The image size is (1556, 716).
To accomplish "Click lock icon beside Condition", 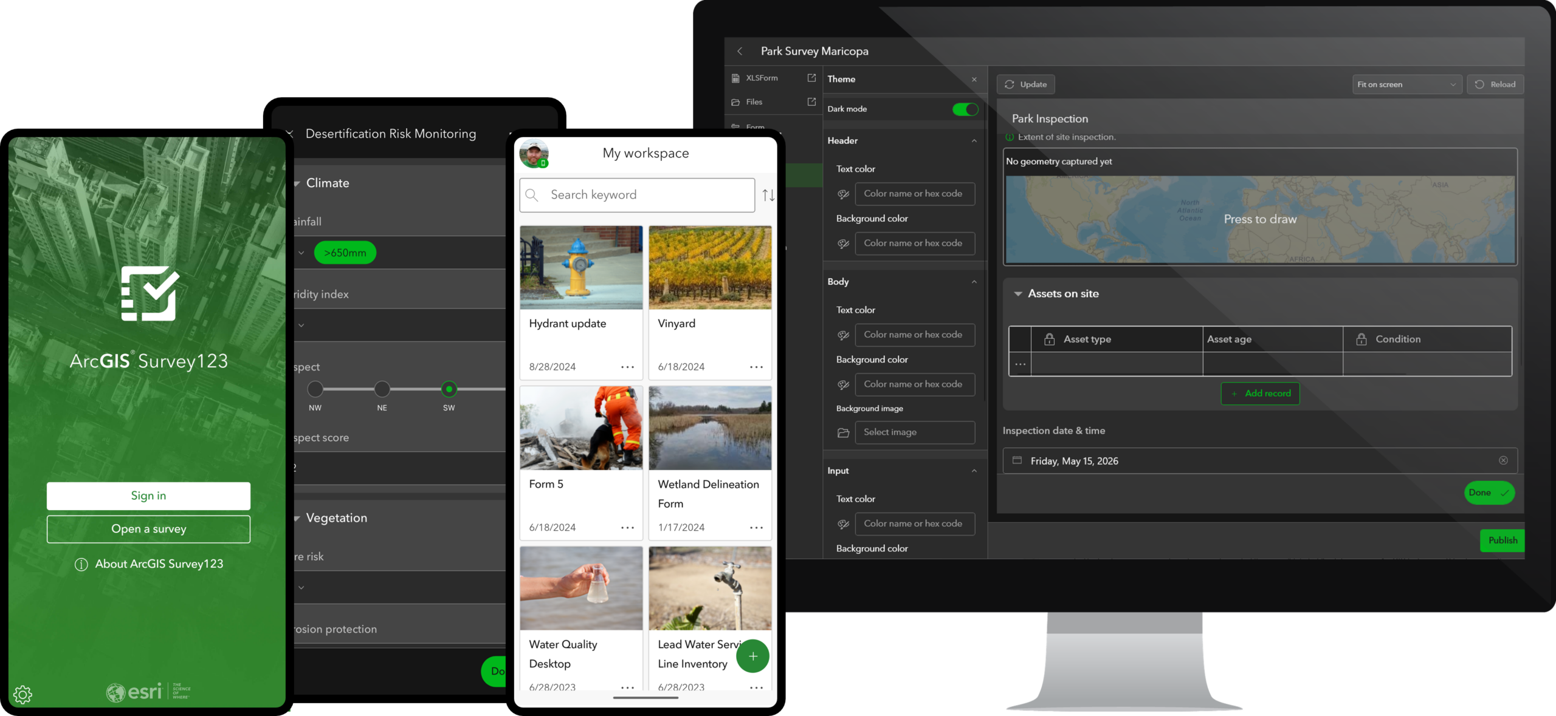I will [1361, 339].
